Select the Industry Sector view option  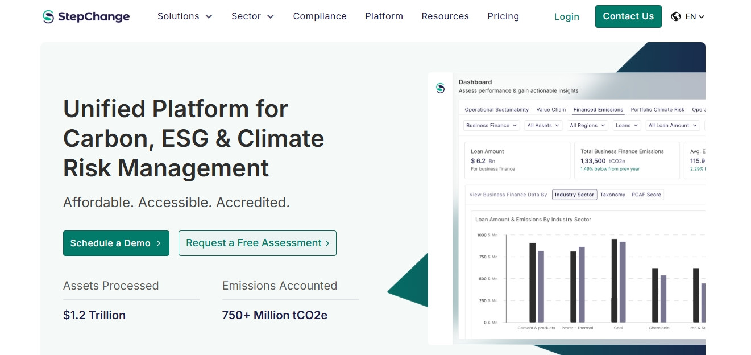[x=574, y=195]
